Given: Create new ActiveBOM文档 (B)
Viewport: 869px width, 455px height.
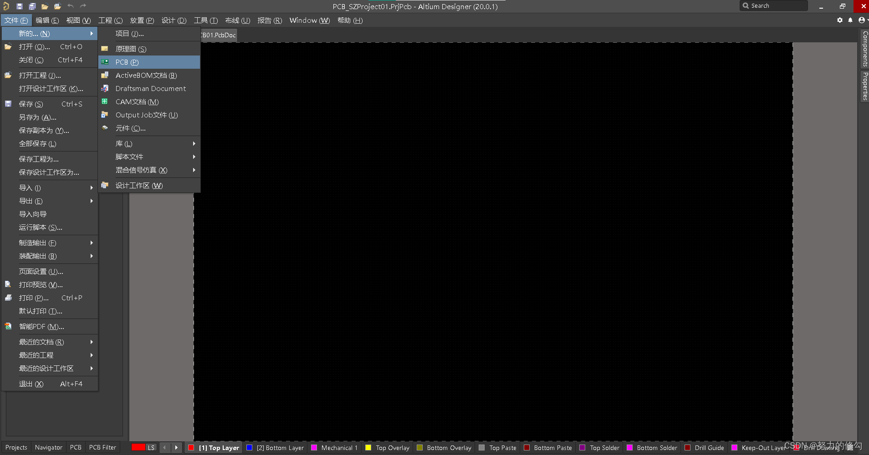Looking at the screenshot, I should coord(149,75).
